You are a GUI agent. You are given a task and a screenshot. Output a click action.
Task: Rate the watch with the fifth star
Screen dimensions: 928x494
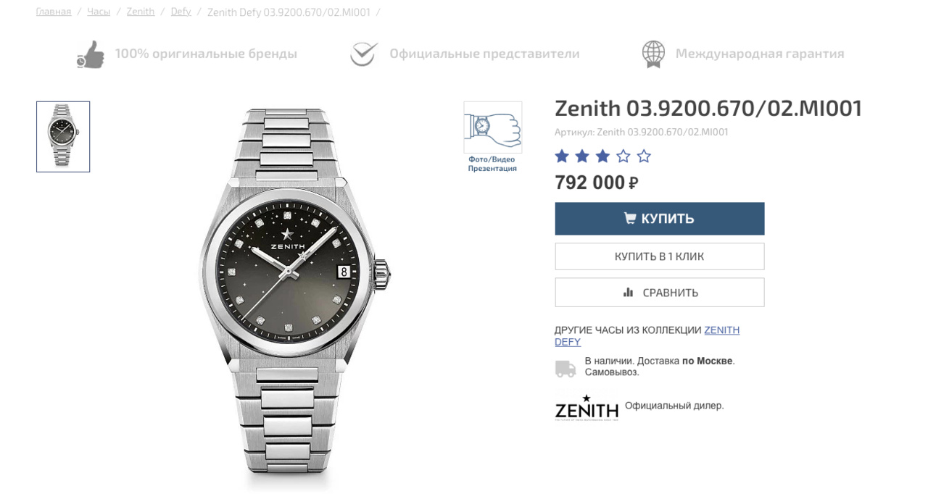click(x=644, y=156)
